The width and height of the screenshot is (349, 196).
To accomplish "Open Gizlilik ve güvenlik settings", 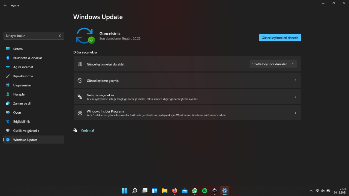I will click(34, 131).
